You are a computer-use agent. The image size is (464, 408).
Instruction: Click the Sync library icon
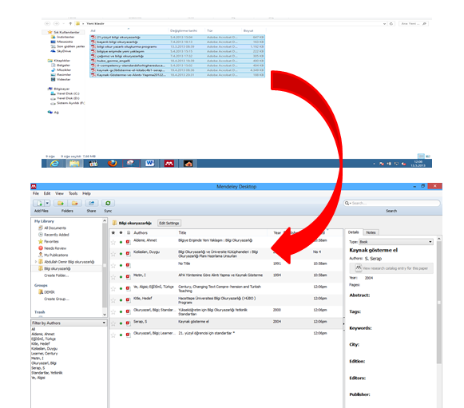108,204
